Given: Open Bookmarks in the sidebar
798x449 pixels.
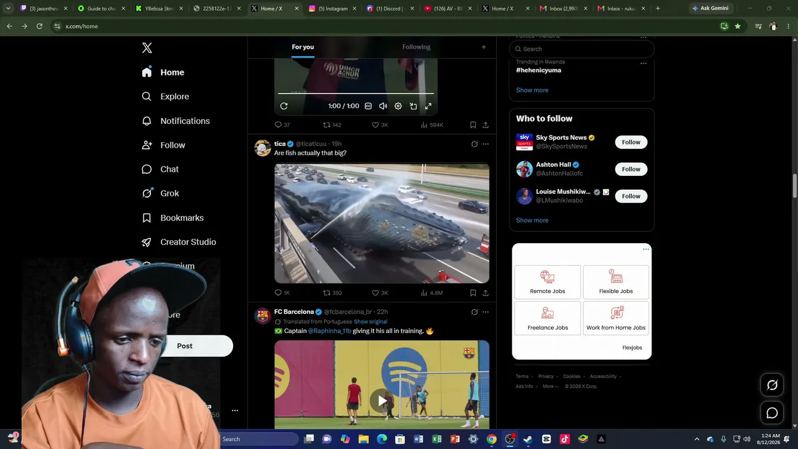Looking at the screenshot, I should click(x=173, y=218).
